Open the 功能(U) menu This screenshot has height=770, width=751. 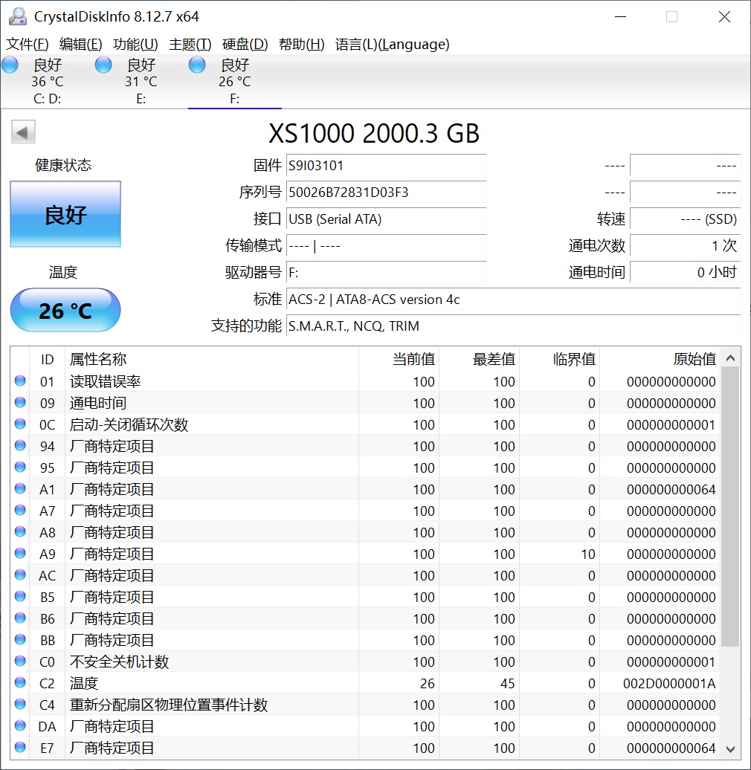(x=135, y=44)
